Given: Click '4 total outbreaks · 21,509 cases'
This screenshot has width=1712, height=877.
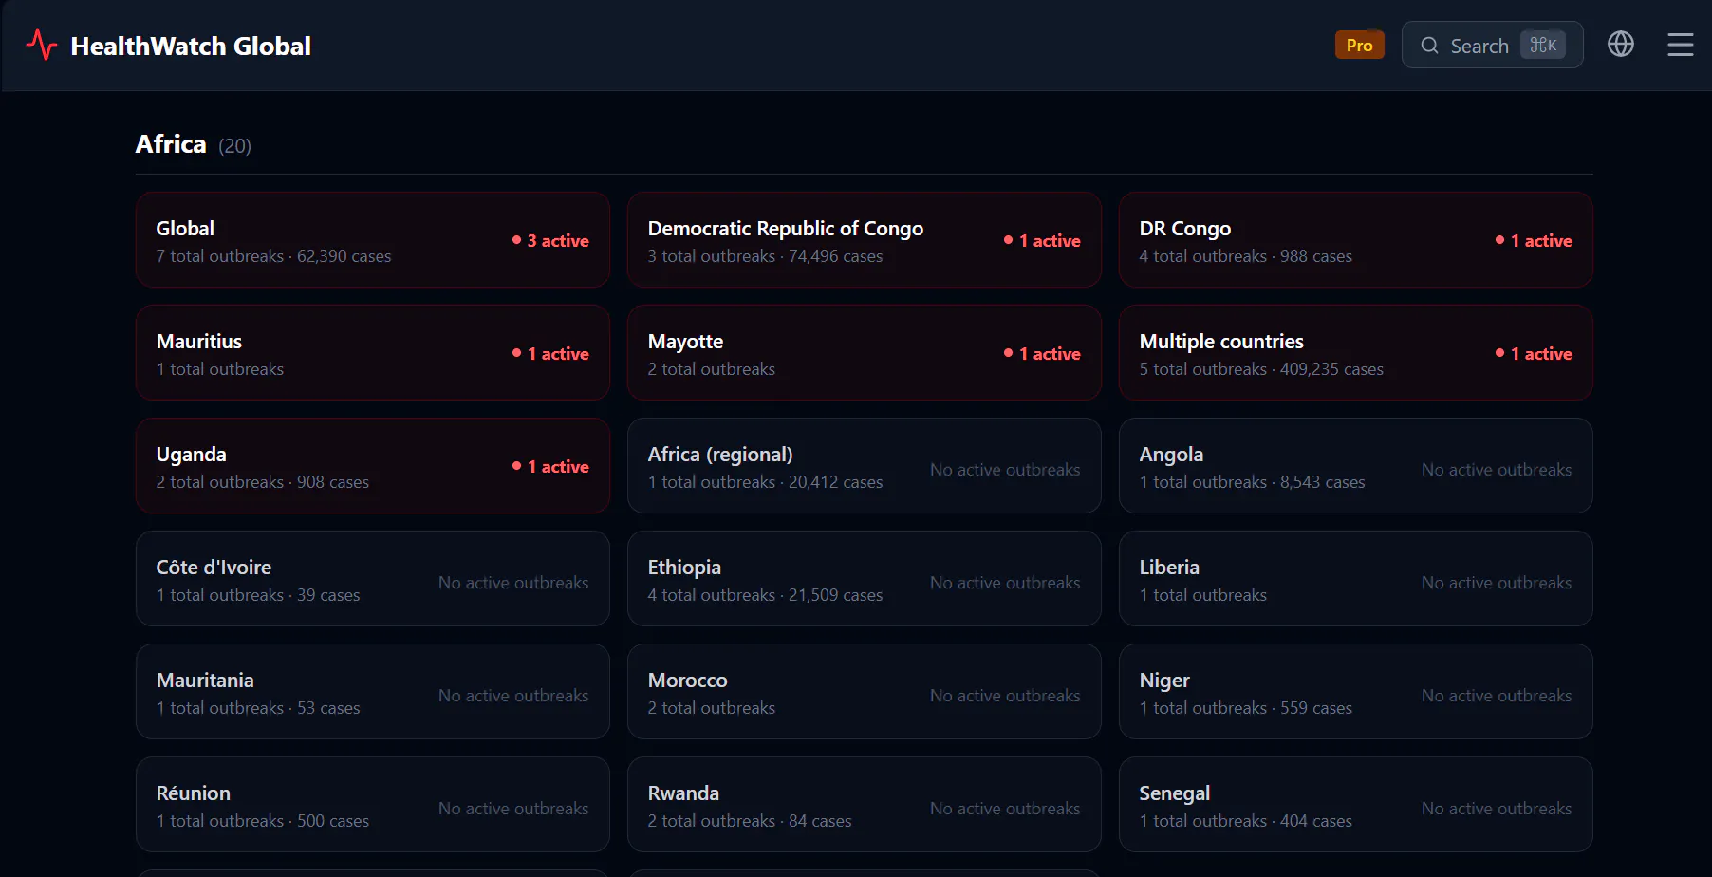Looking at the screenshot, I should pyautogui.click(x=765, y=595).
